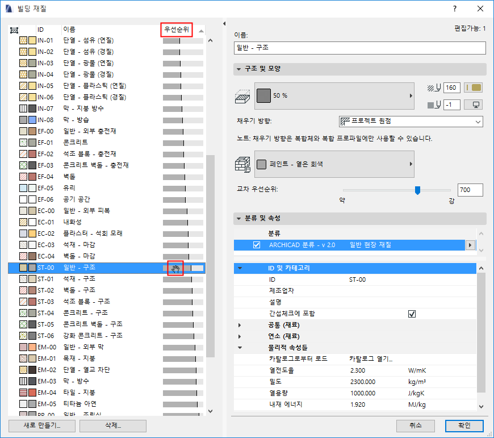Image resolution: width=494 pixels, height=438 pixels.
Task: Open the 50 % cut fill selector
Action: pos(334,96)
